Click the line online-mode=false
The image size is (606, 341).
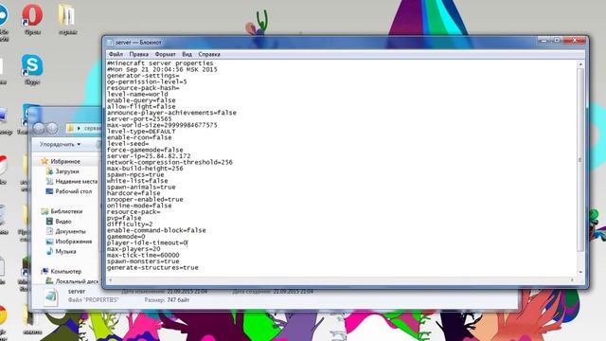pos(139,206)
